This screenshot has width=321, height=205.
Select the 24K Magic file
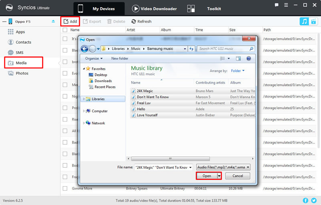pyautogui.click(x=193, y=91)
